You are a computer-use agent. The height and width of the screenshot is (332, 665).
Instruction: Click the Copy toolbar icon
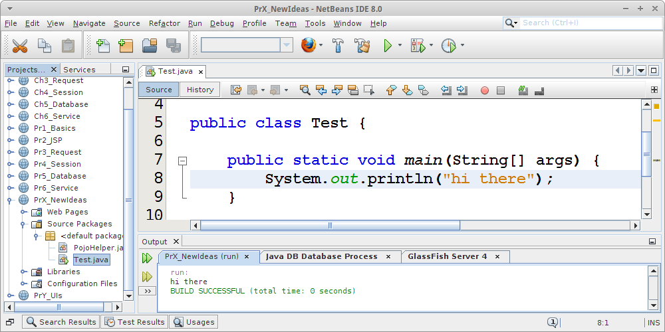[x=44, y=45]
